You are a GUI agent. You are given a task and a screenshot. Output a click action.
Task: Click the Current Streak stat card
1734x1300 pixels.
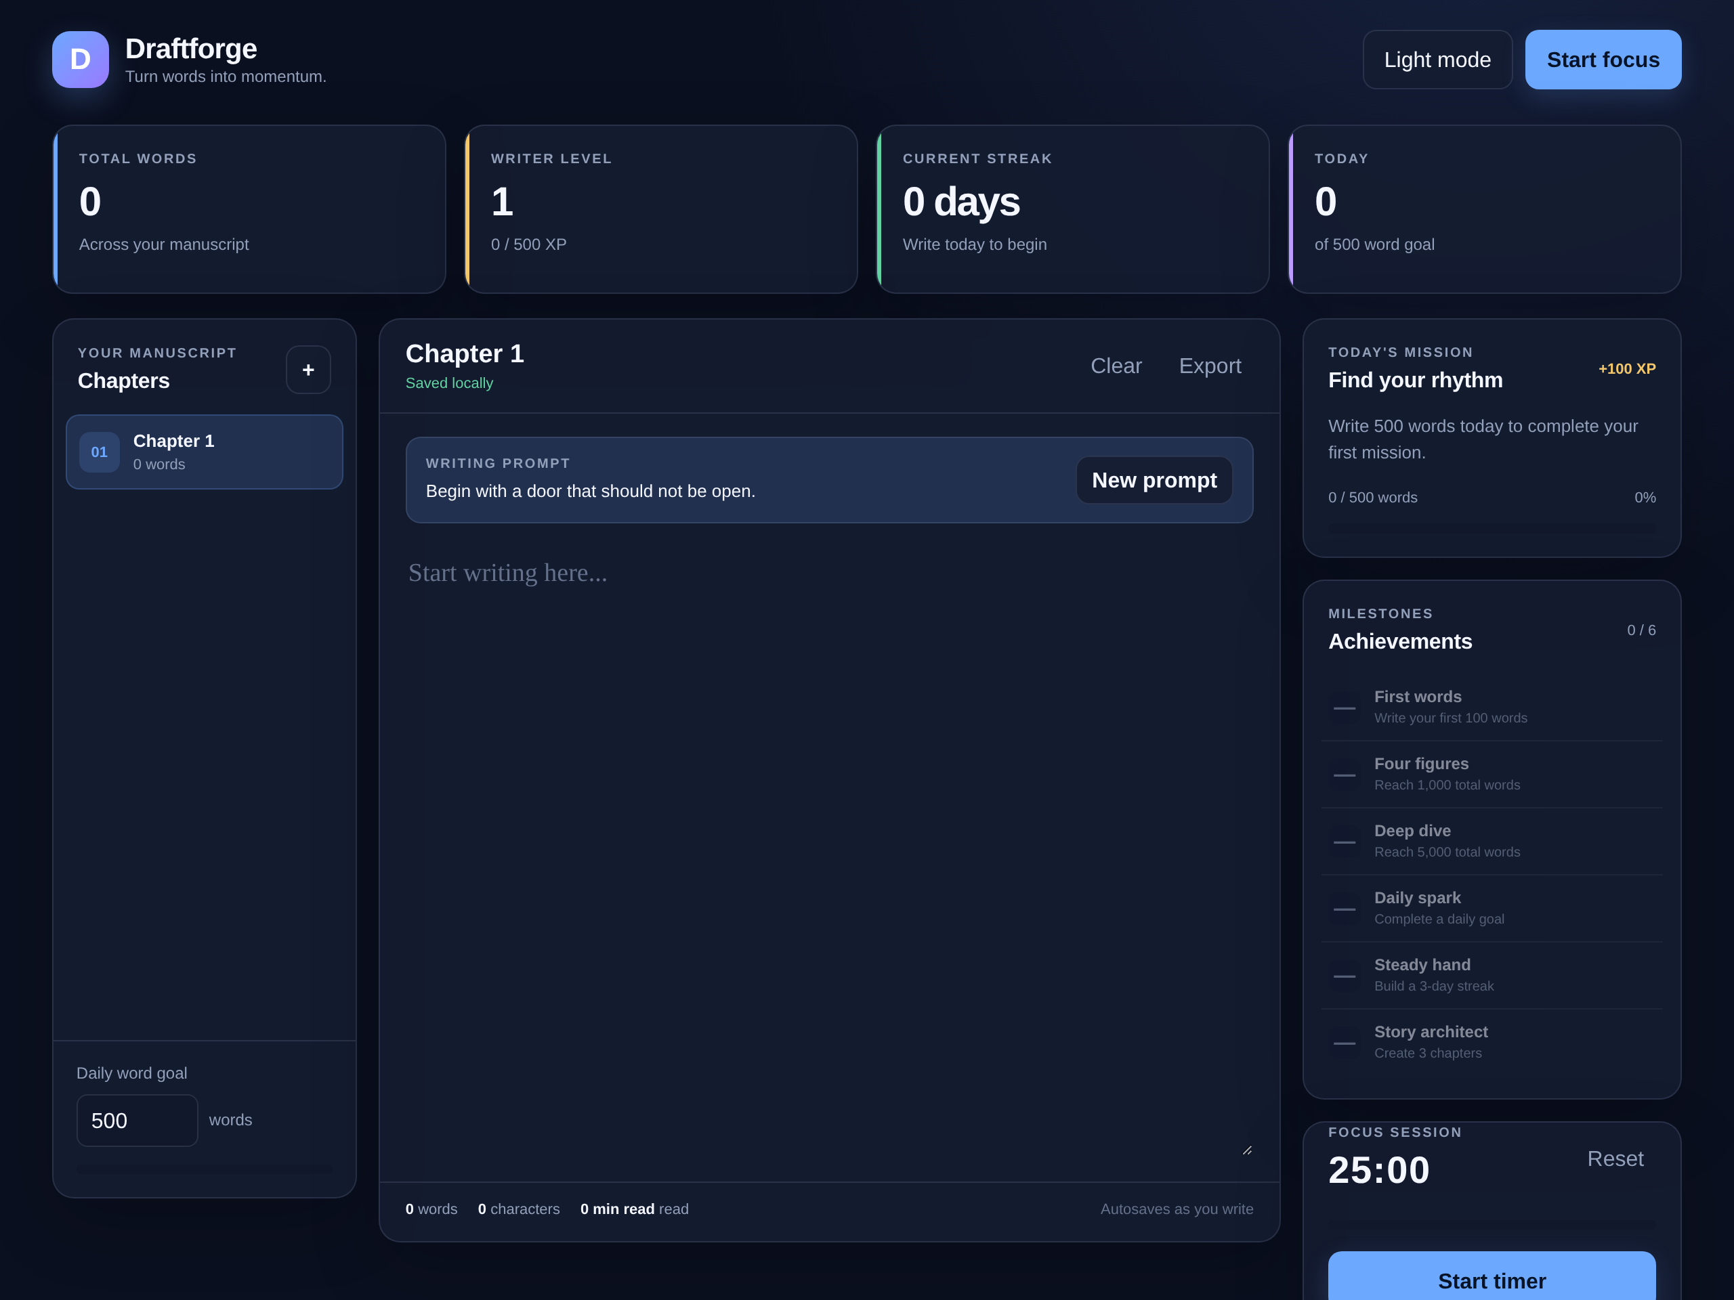coord(1073,209)
